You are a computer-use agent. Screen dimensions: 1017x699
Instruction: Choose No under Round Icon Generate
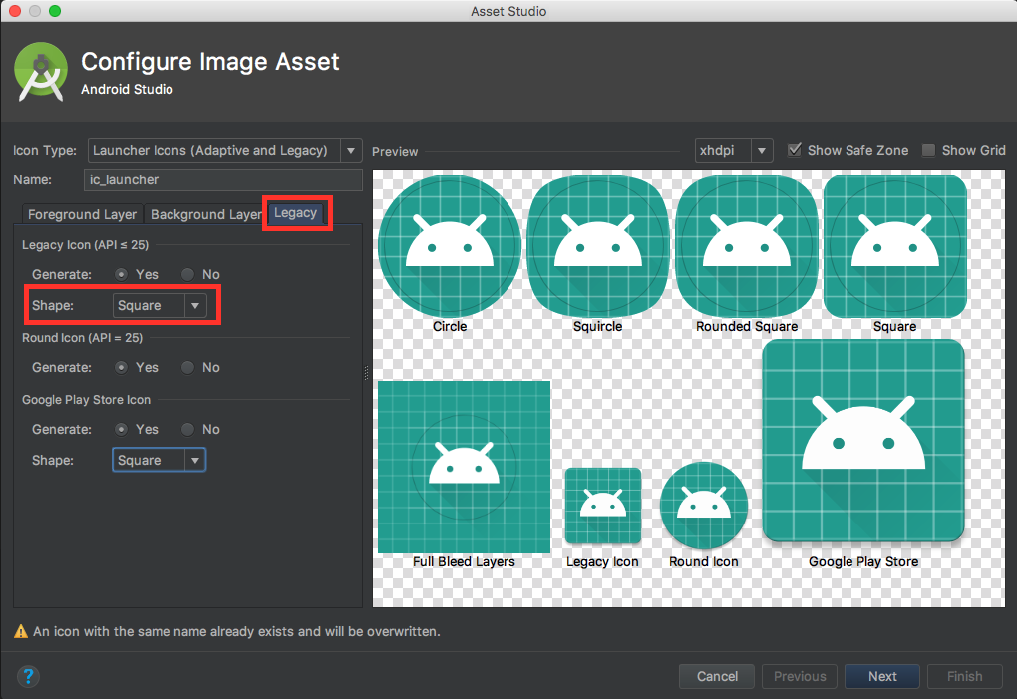[x=188, y=367]
